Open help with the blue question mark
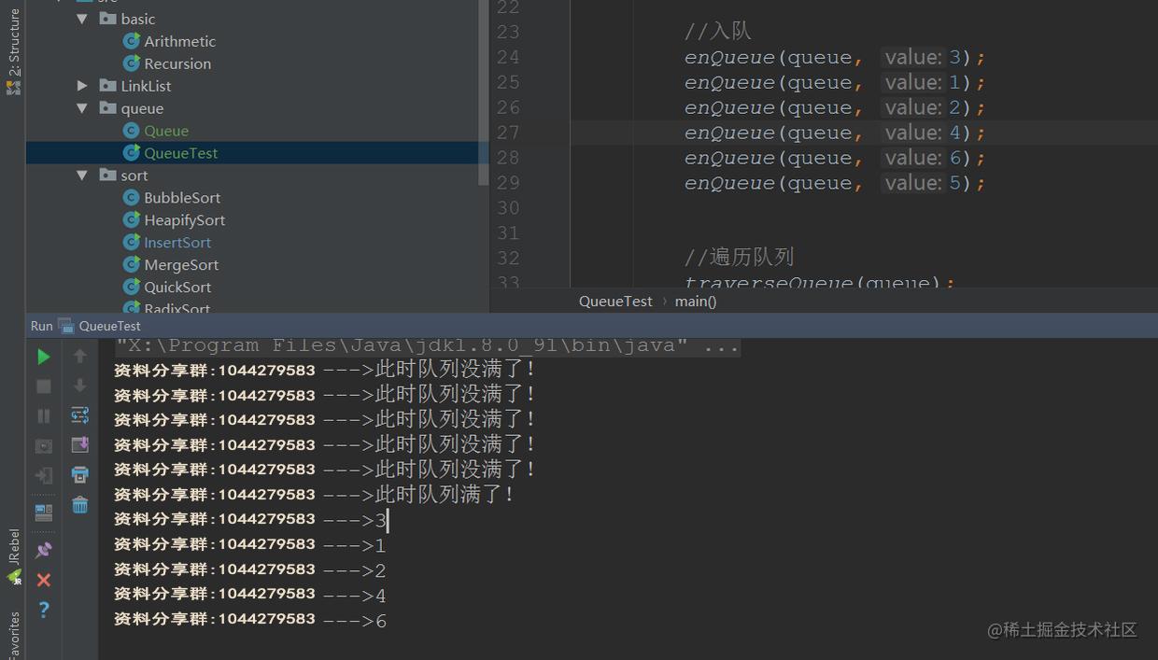The image size is (1158, 660). tap(43, 610)
